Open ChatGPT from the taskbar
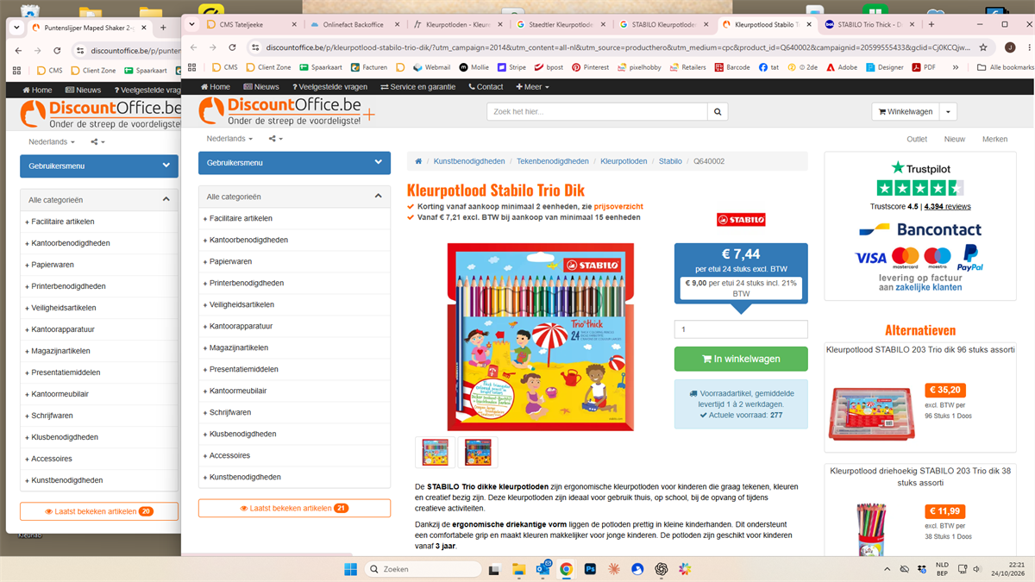Screen dimensions: 1035x582 pyautogui.click(x=662, y=569)
